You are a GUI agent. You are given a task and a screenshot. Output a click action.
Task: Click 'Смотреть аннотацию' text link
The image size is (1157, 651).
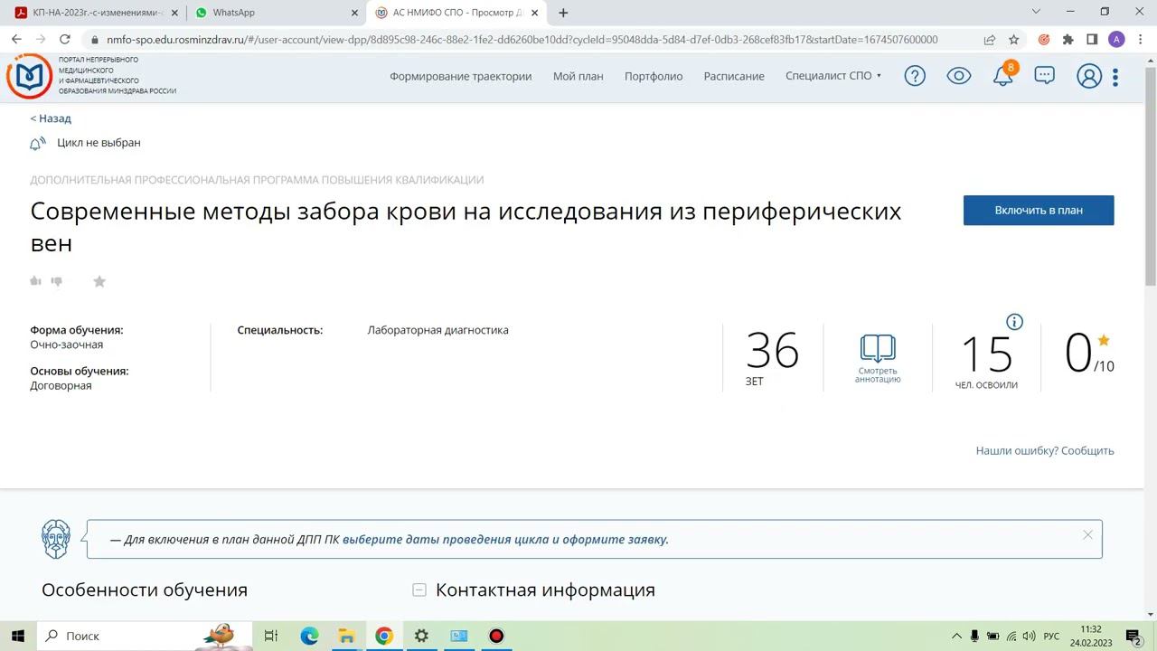coord(878,375)
